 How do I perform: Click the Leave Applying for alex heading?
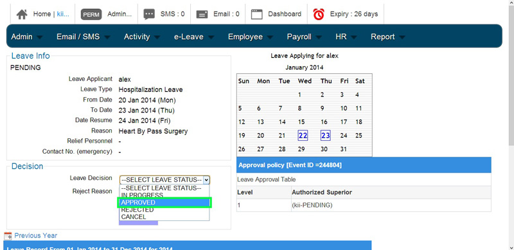305,56
